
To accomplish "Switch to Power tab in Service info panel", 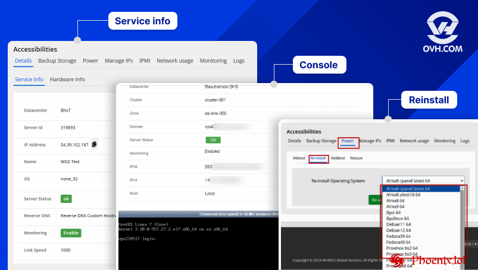I will click(90, 61).
